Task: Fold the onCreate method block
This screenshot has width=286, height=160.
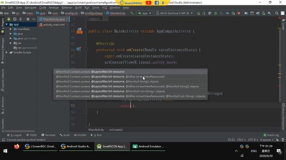Action: point(86,49)
